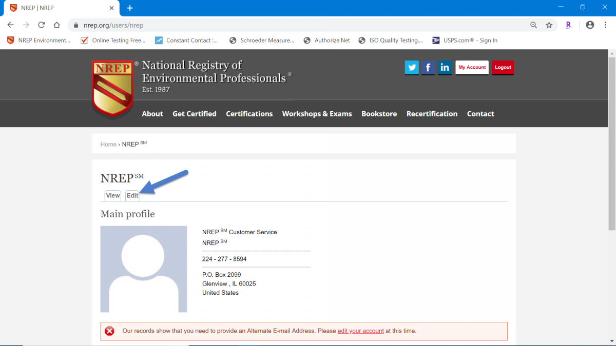The image size is (616, 346).
Task: Select the NREP Customer Service text
Action: 240,232
